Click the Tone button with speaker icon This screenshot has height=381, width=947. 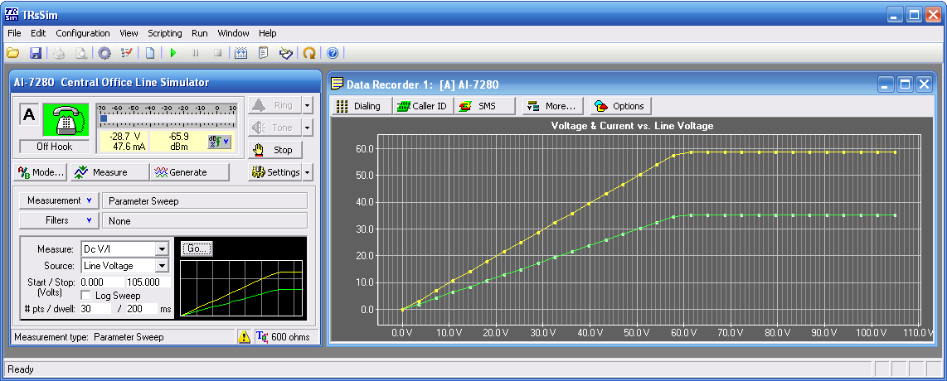pos(274,128)
